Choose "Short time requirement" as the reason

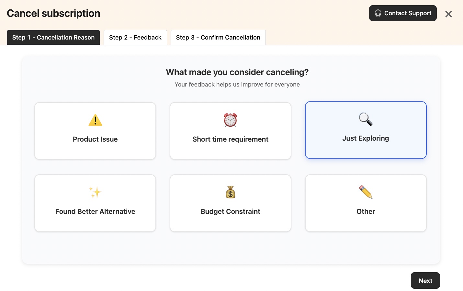[x=230, y=139]
